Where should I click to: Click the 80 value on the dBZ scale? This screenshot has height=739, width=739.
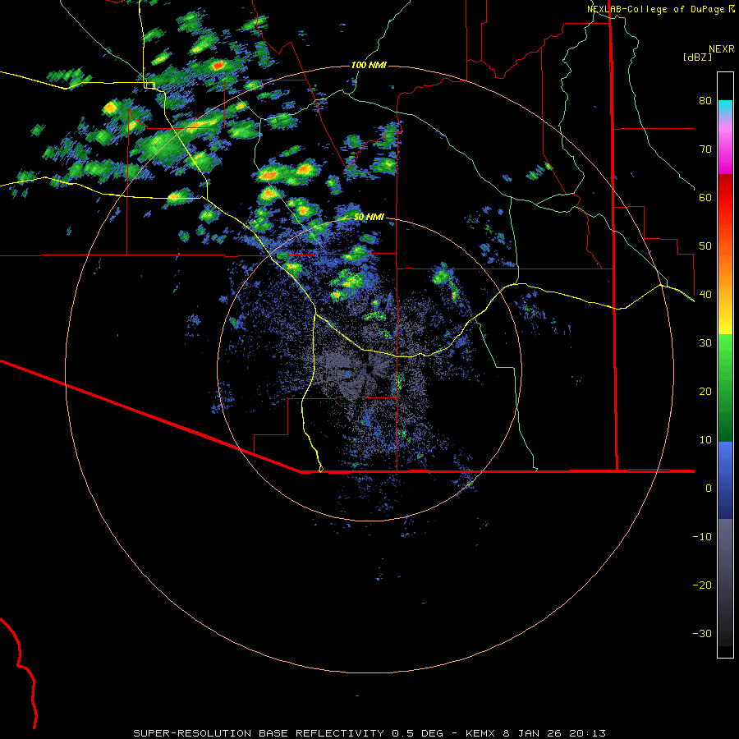point(705,100)
